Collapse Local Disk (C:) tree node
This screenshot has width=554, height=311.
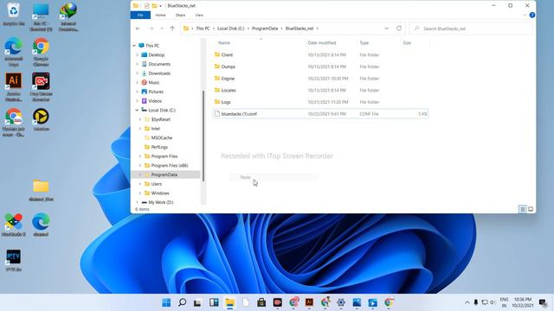coord(137,110)
